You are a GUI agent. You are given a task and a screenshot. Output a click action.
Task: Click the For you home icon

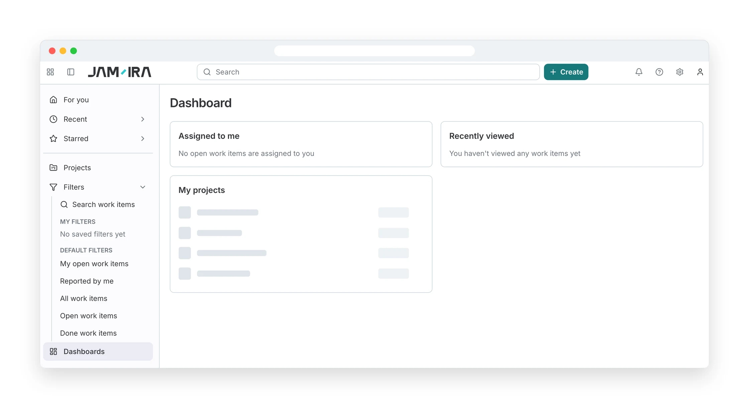coord(53,100)
